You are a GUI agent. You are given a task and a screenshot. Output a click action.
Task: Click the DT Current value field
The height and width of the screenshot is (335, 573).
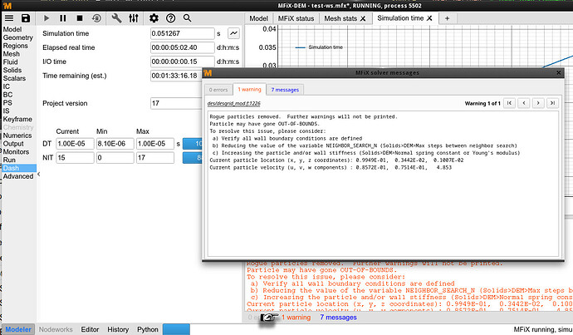click(75, 143)
